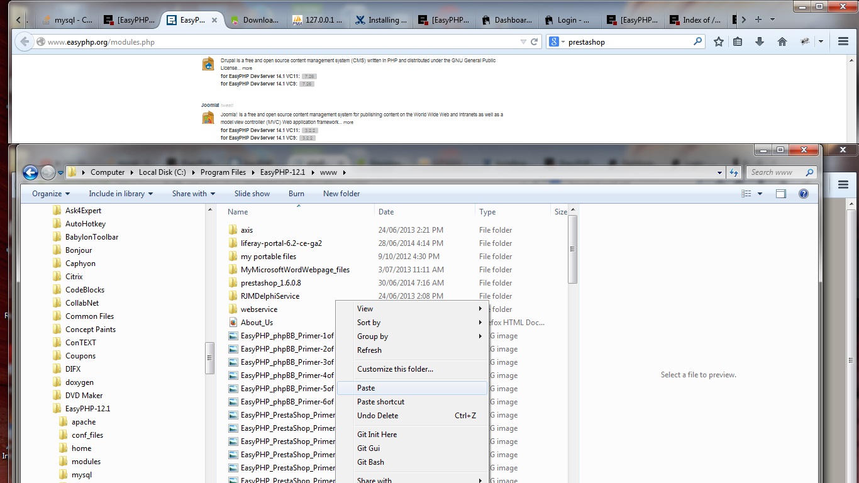The width and height of the screenshot is (859, 483).
Task: Close the active EasyP... browser tab
Action: click(x=214, y=20)
